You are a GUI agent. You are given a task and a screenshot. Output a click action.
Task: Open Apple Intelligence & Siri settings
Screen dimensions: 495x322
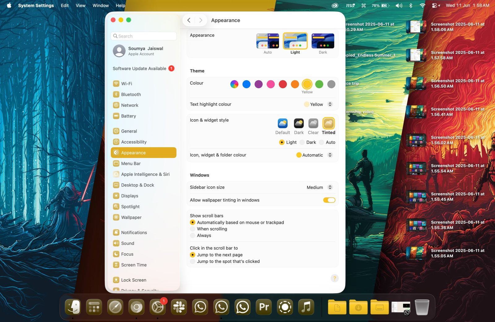[x=144, y=174]
